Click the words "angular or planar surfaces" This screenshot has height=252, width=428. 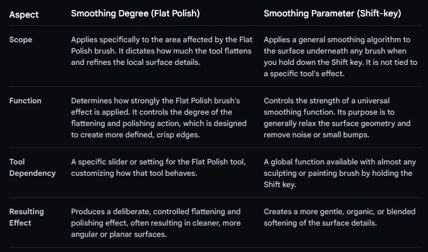pyautogui.click(x=119, y=234)
